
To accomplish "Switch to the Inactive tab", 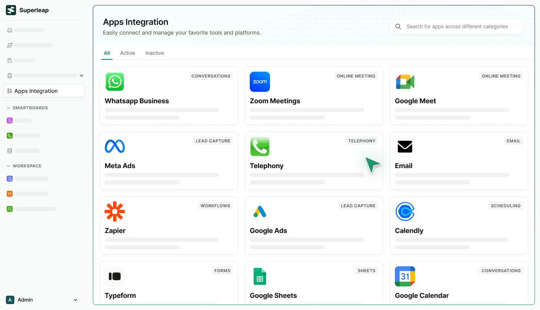I will pyautogui.click(x=155, y=53).
